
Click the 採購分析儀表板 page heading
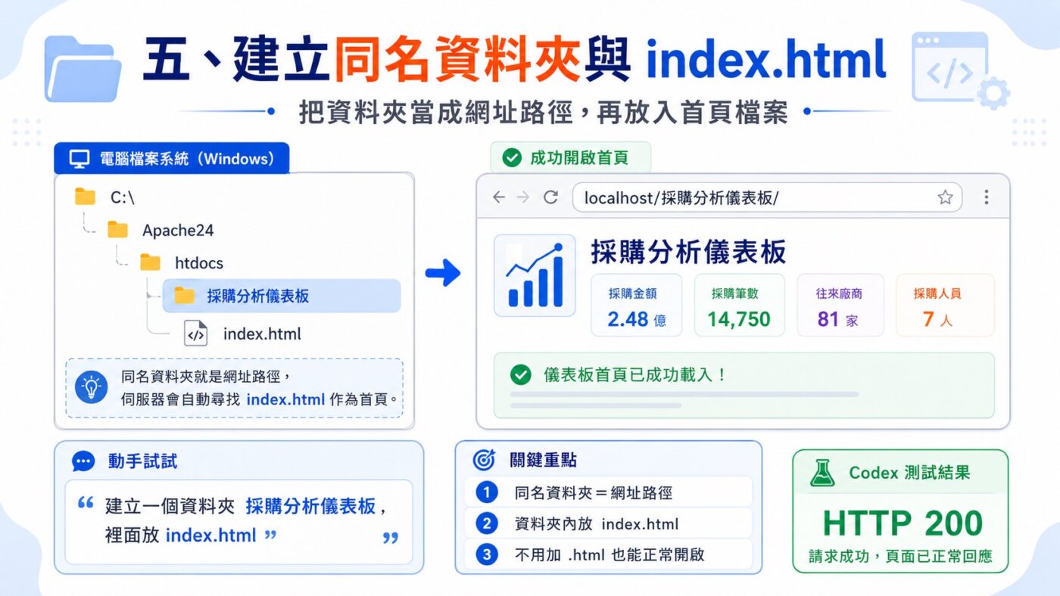(688, 251)
